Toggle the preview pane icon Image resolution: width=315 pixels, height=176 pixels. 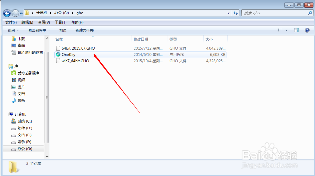[296, 30]
